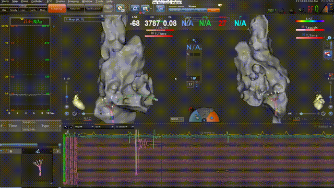Click the red icon left of gauge
334x188 pixels.
pos(190,109)
